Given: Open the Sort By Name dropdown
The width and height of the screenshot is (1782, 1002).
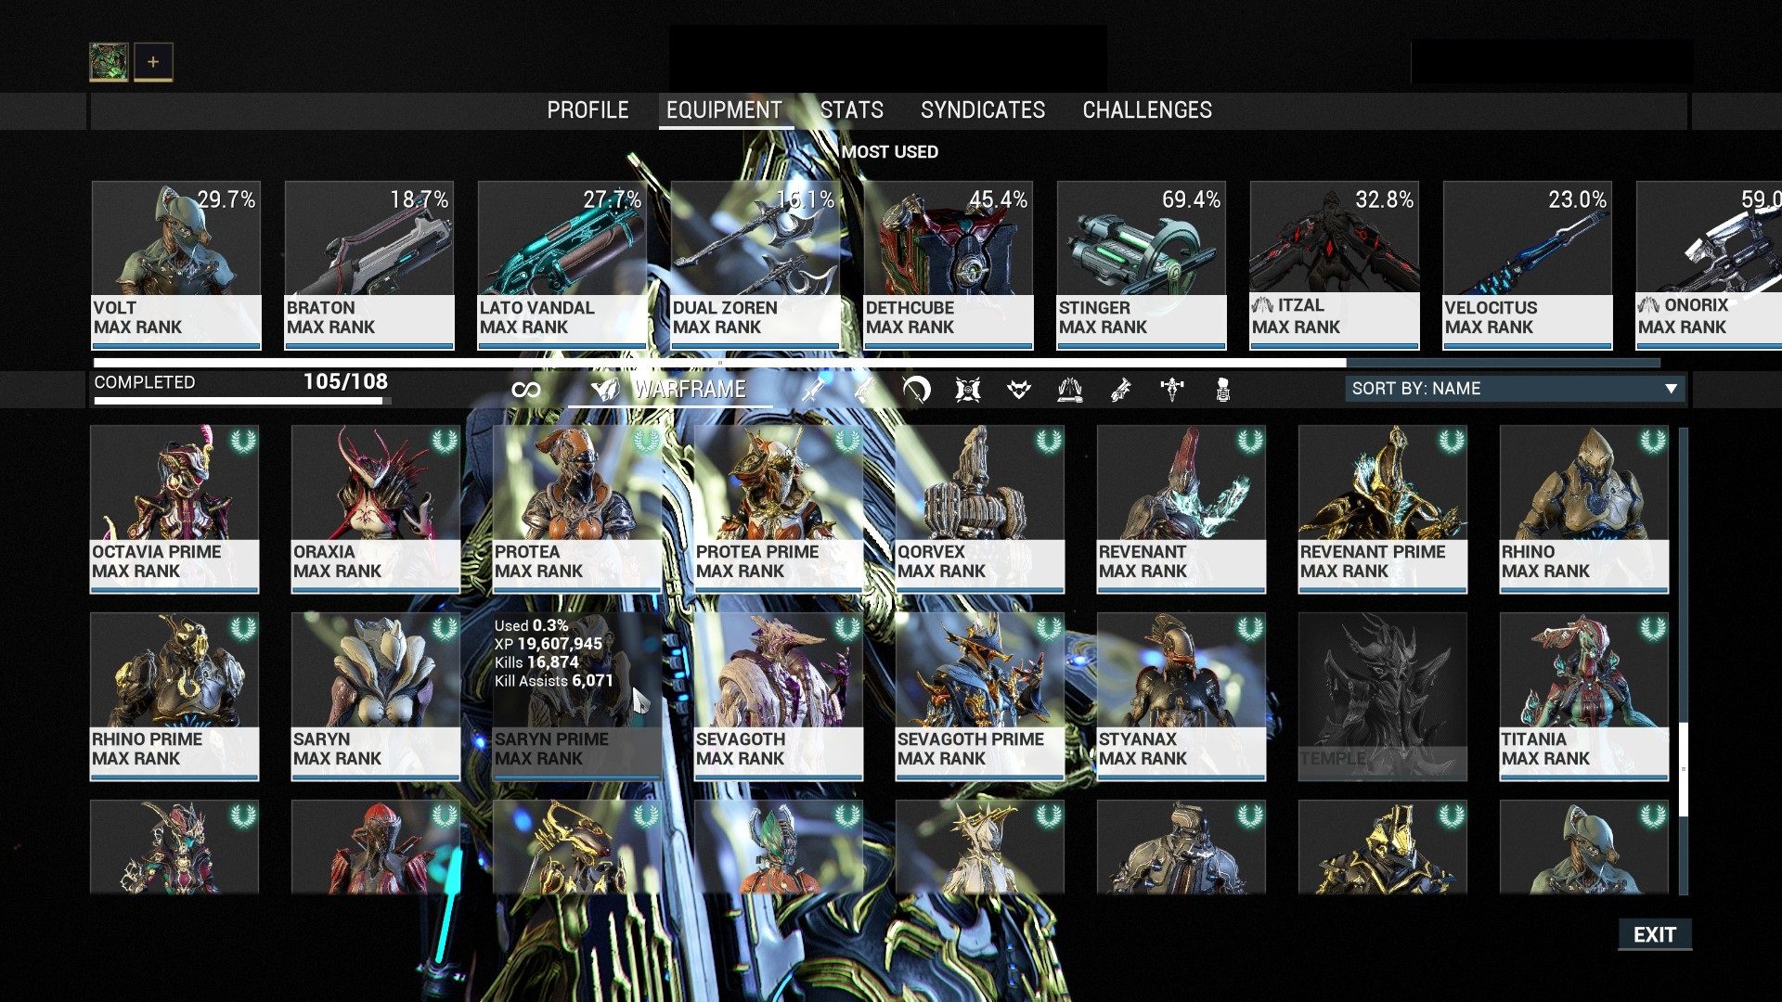Looking at the screenshot, I should (1504, 389).
